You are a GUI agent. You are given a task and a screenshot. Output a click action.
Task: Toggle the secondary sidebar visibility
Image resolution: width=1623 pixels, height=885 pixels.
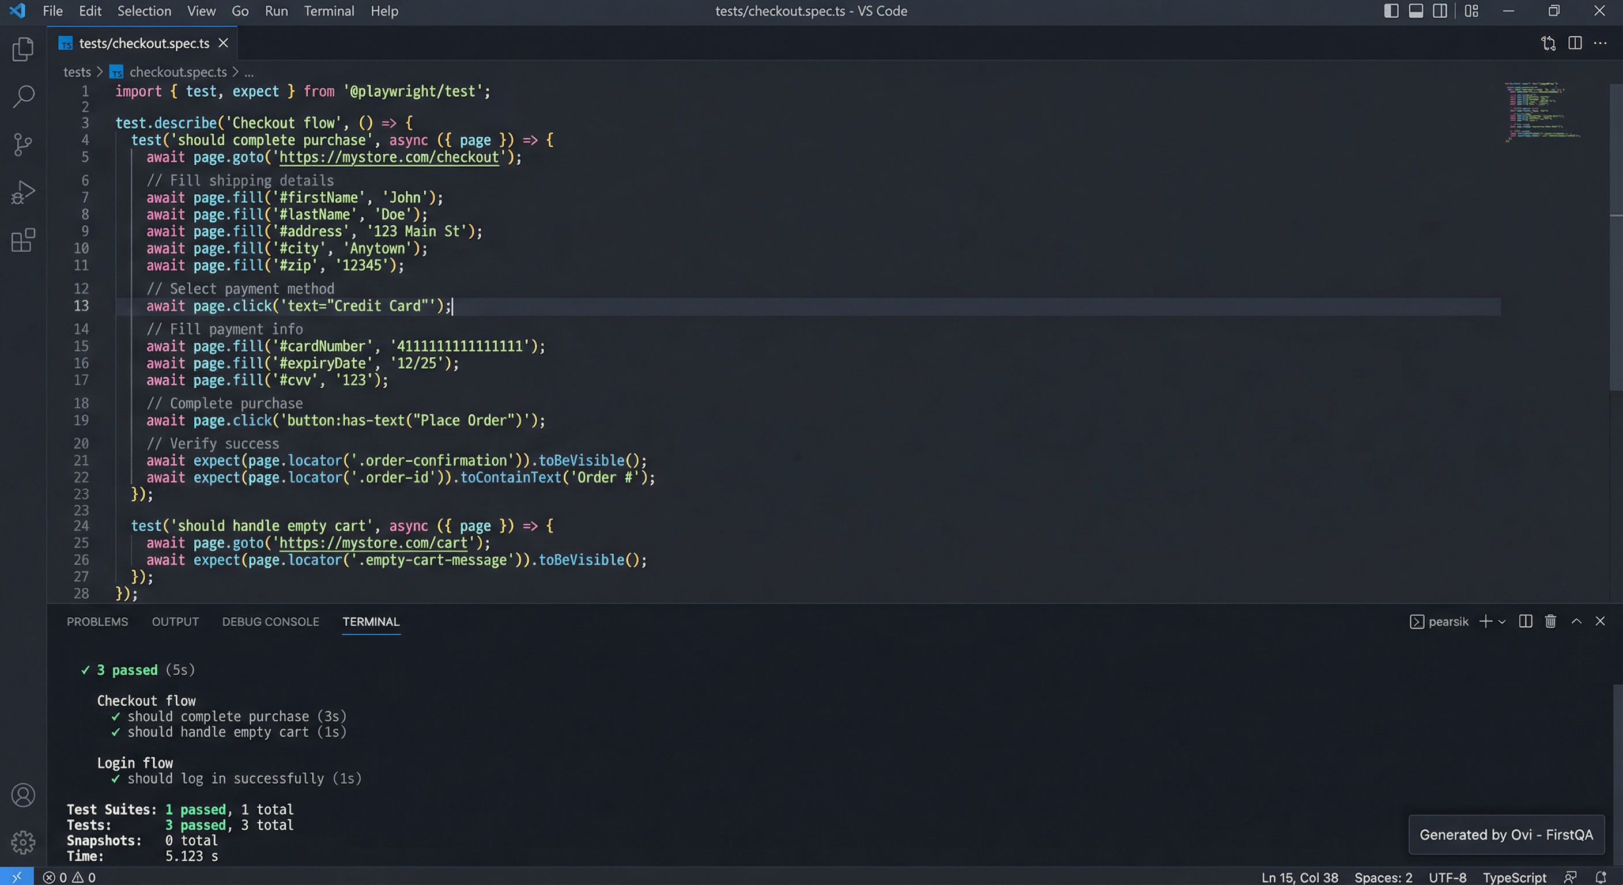(1441, 11)
